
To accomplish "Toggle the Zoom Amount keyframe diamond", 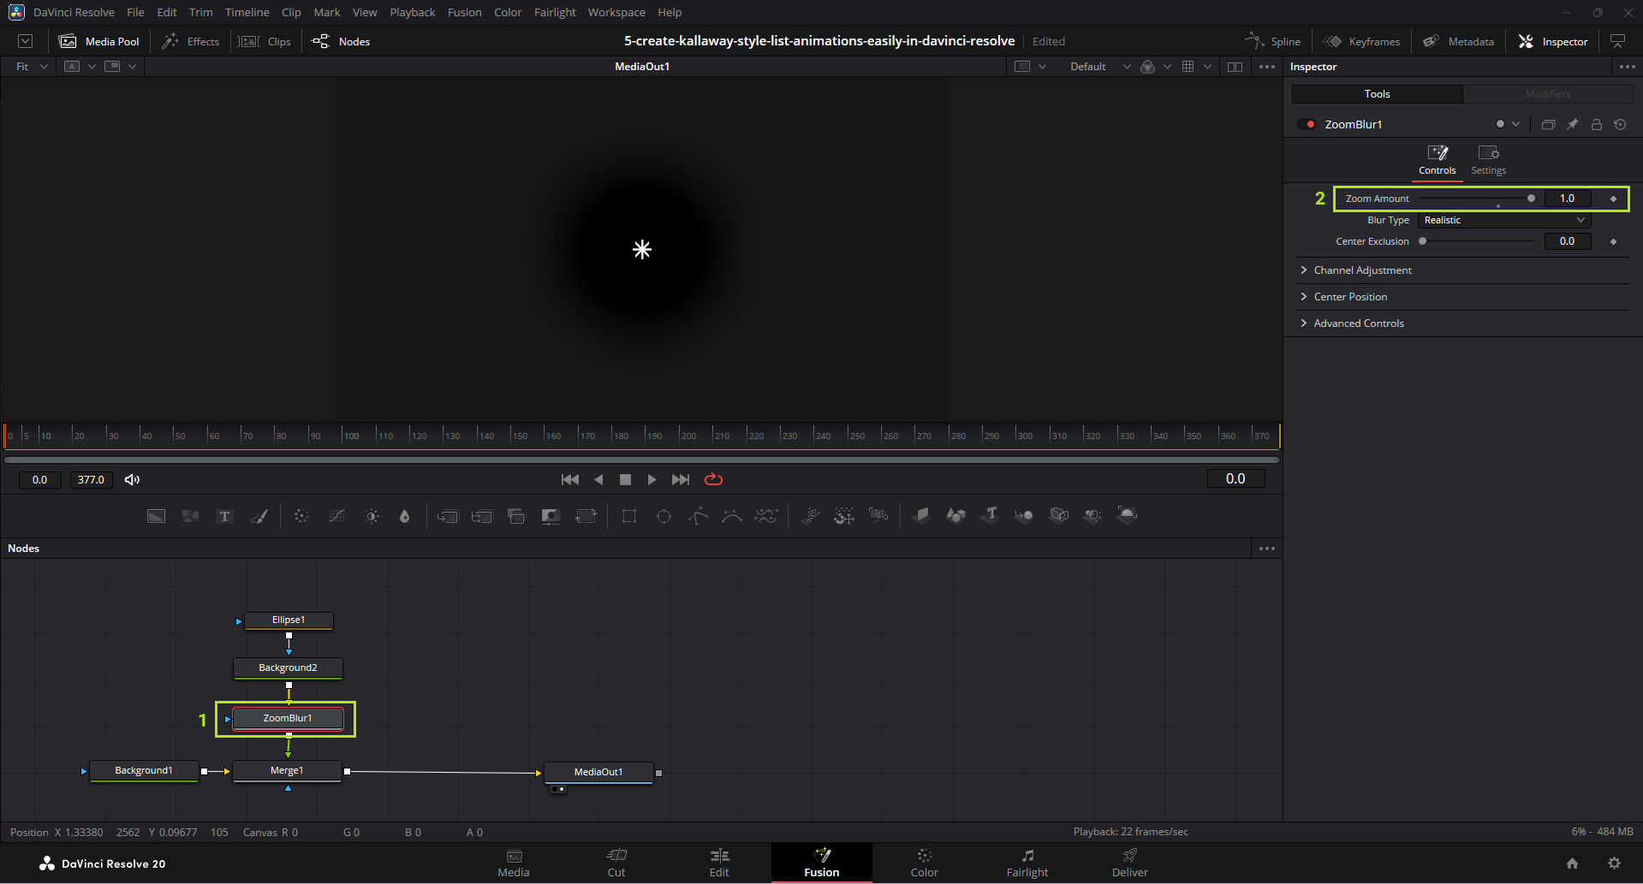I will point(1613,199).
